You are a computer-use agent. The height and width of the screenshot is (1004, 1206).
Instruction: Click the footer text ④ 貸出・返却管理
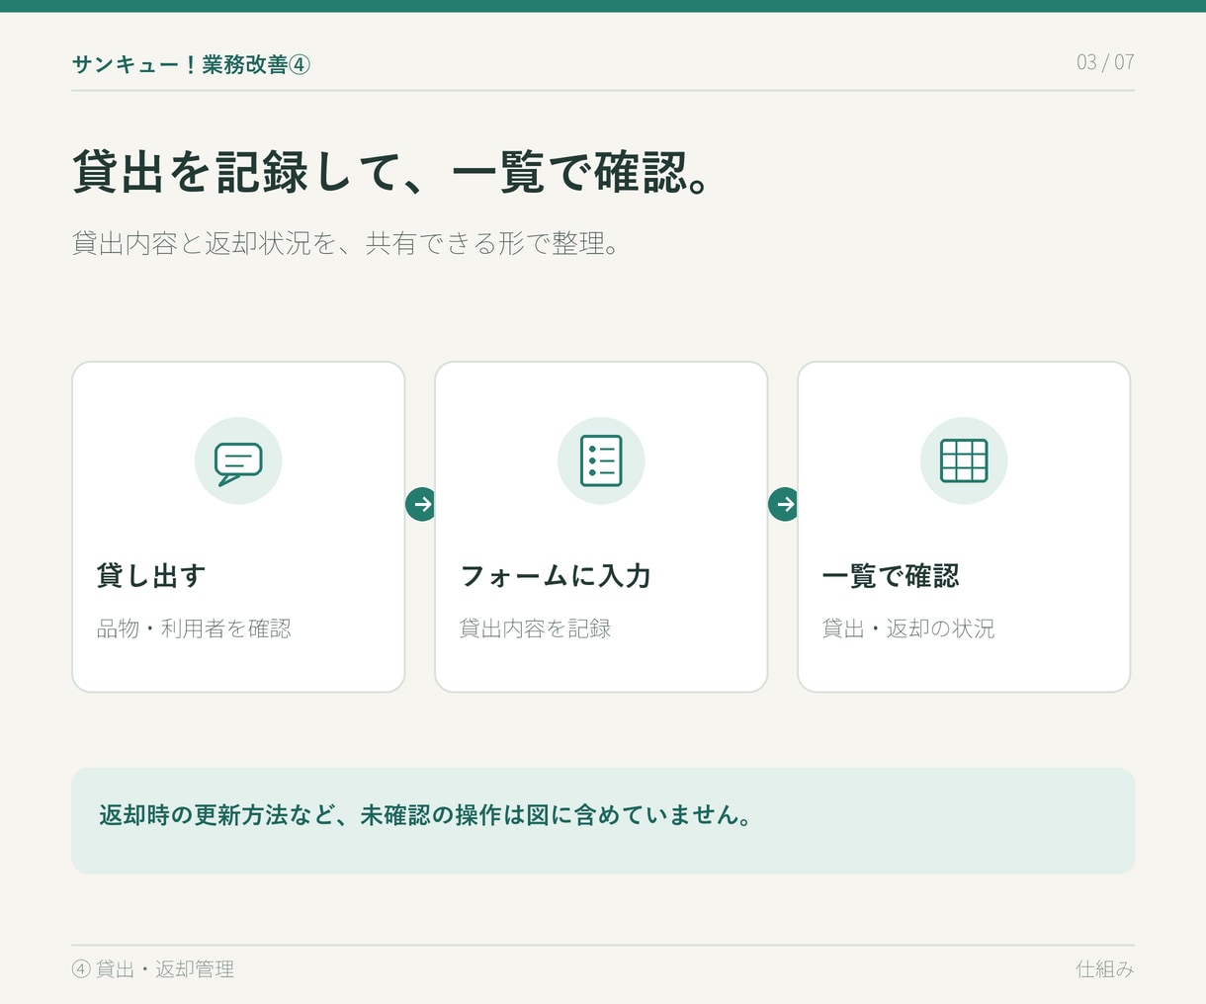click(x=153, y=969)
